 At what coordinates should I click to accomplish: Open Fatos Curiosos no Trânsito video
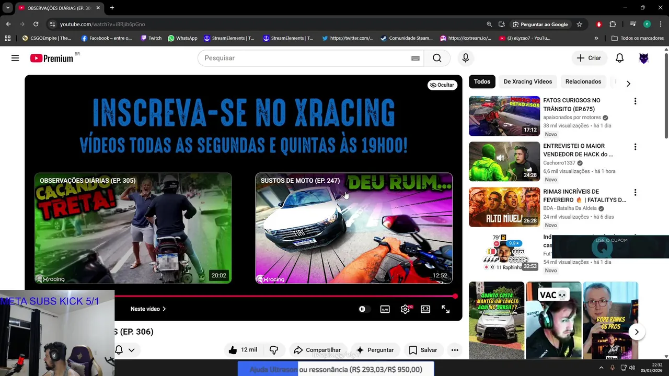click(504, 116)
